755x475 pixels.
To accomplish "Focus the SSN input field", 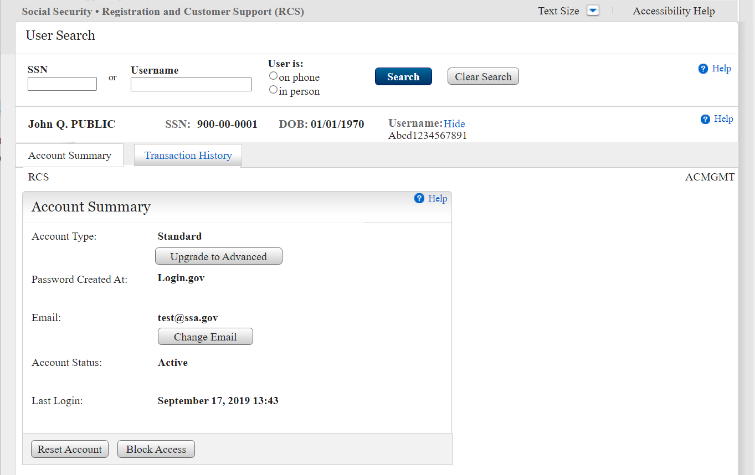I will [x=62, y=84].
